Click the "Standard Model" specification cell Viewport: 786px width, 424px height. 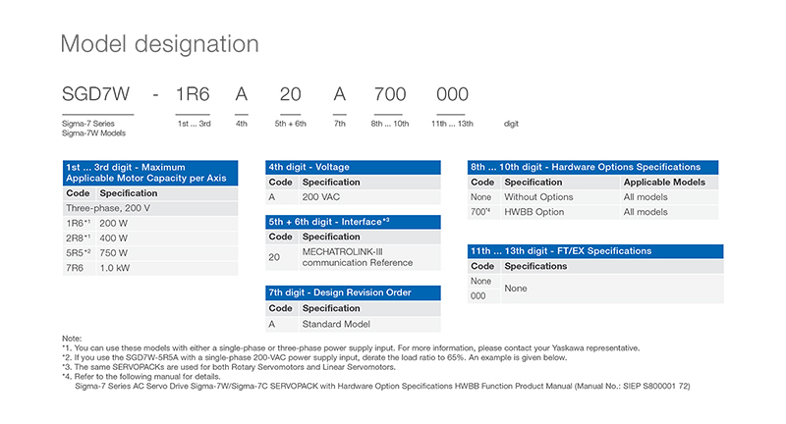tap(337, 323)
